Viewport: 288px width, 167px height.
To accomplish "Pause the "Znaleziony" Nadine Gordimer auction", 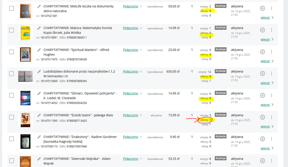I will (x=262, y=139).
